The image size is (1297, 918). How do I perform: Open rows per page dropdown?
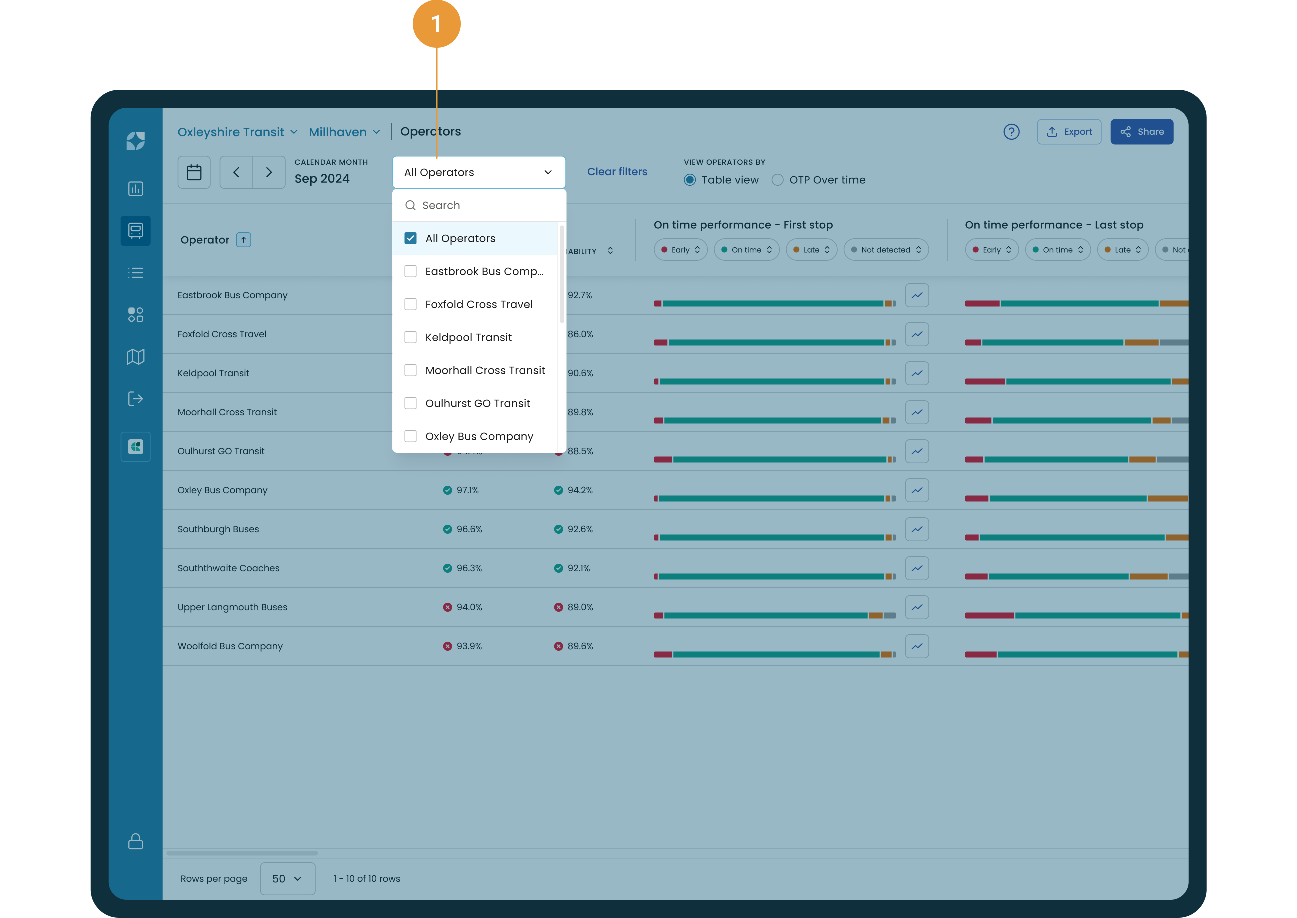pos(287,878)
